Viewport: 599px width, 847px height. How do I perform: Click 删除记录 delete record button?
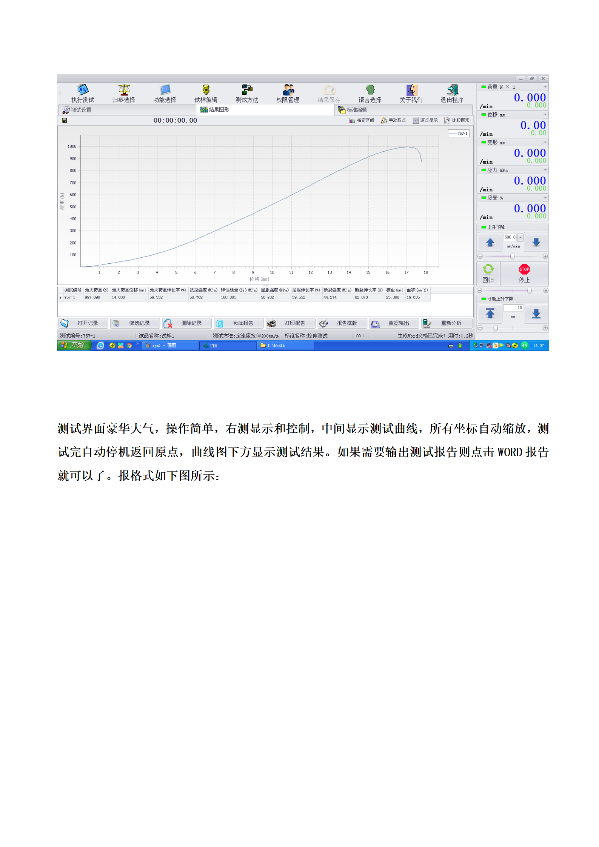click(187, 323)
